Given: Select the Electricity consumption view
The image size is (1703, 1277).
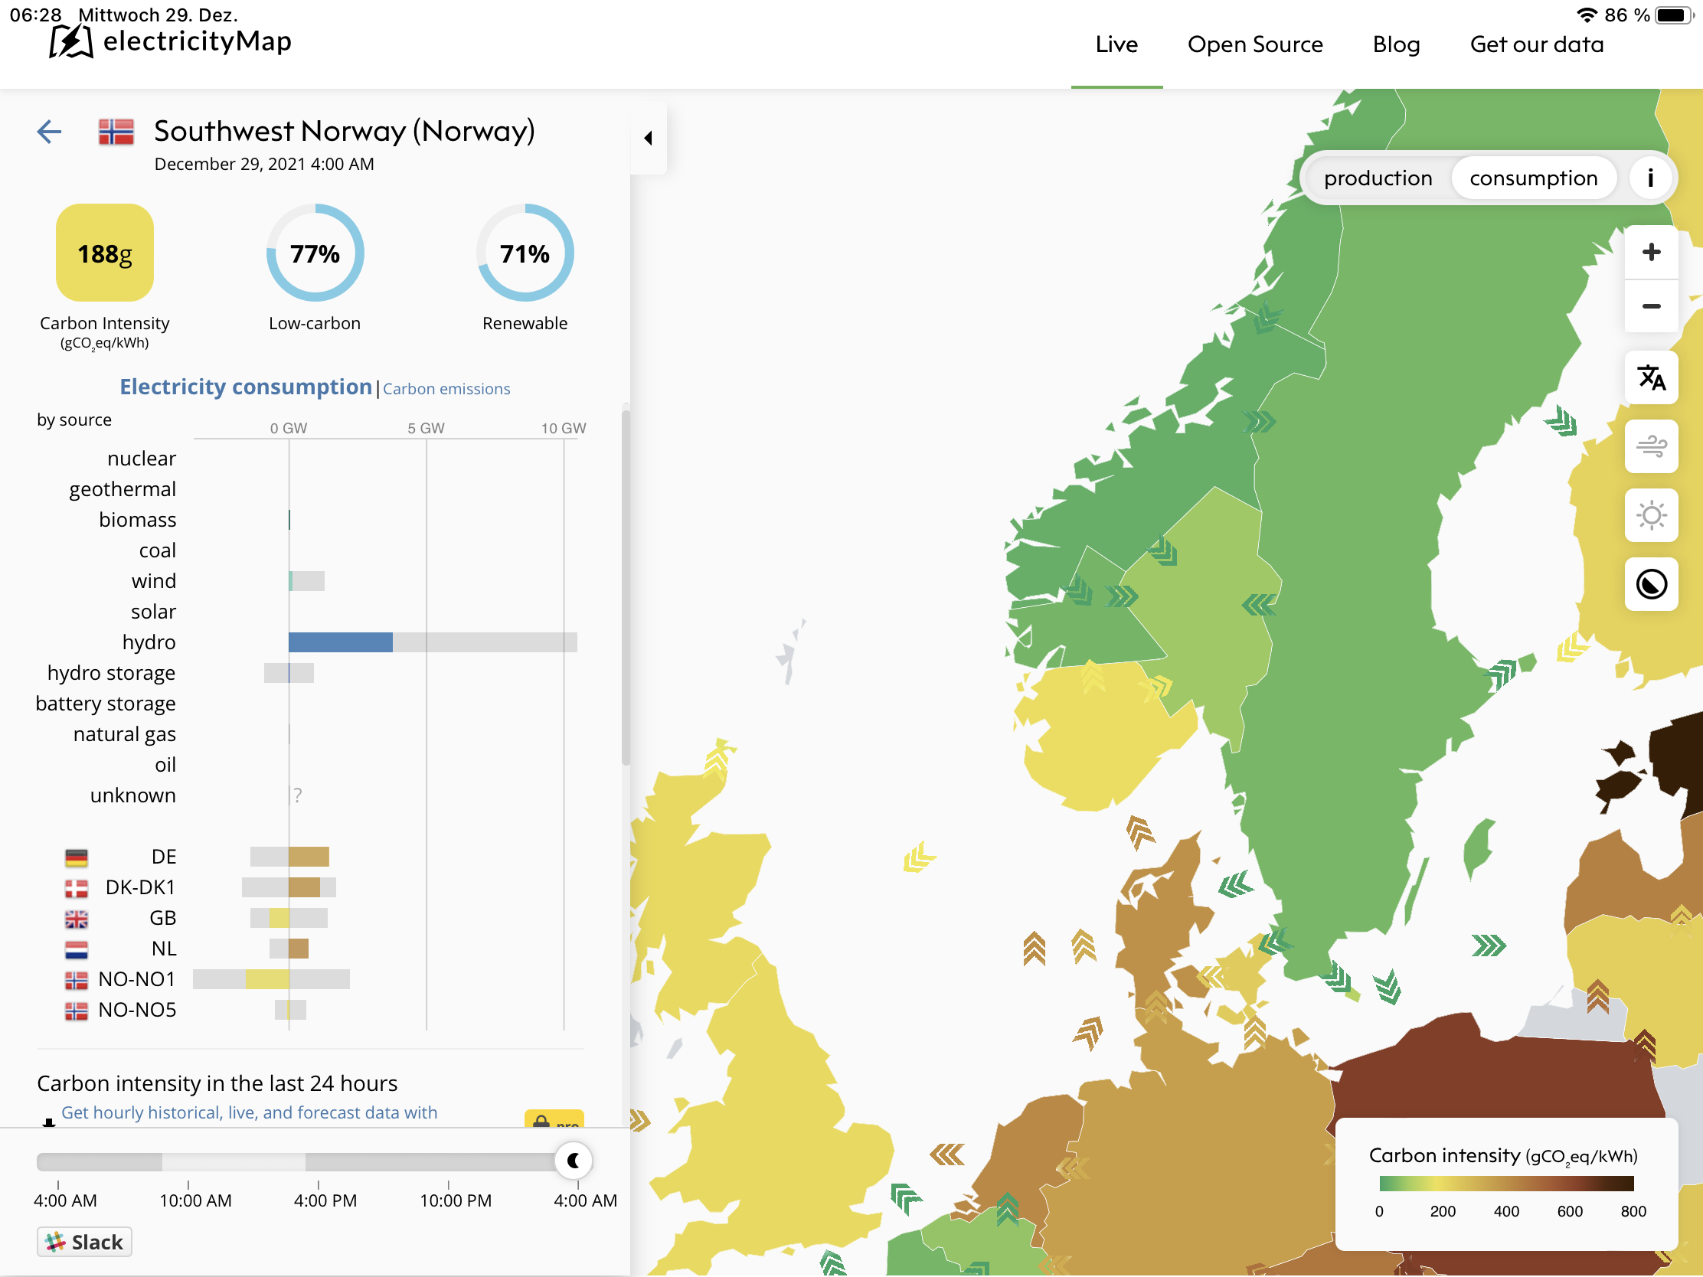Looking at the screenshot, I should coord(246,387).
